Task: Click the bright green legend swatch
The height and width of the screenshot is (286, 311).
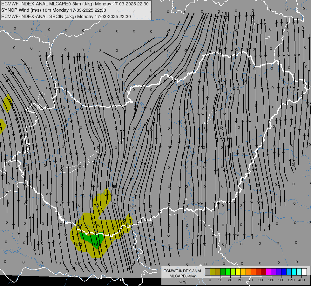Action: point(228,272)
